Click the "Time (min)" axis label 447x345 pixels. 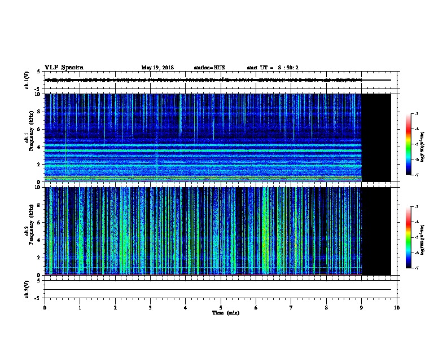[x=226, y=313]
